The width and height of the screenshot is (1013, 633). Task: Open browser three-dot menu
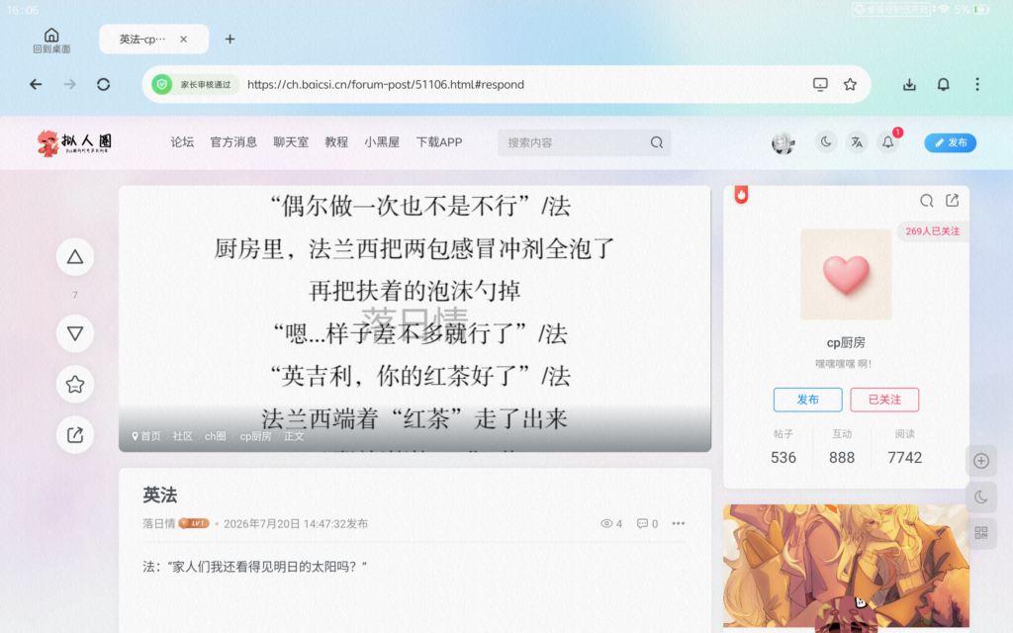(x=977, y=85)
